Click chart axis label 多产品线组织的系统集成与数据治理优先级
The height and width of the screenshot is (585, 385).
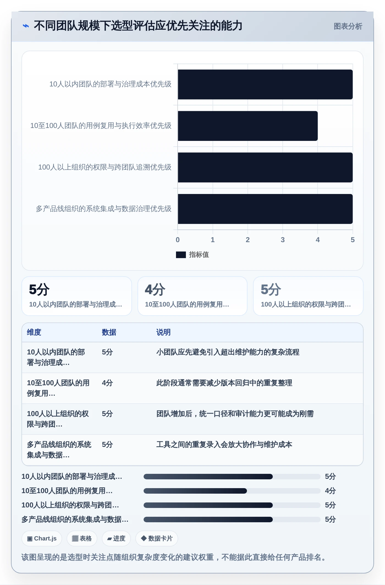click(103, 209)
